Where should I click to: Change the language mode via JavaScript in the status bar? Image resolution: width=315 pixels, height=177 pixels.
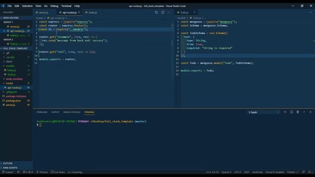(257, 172)
